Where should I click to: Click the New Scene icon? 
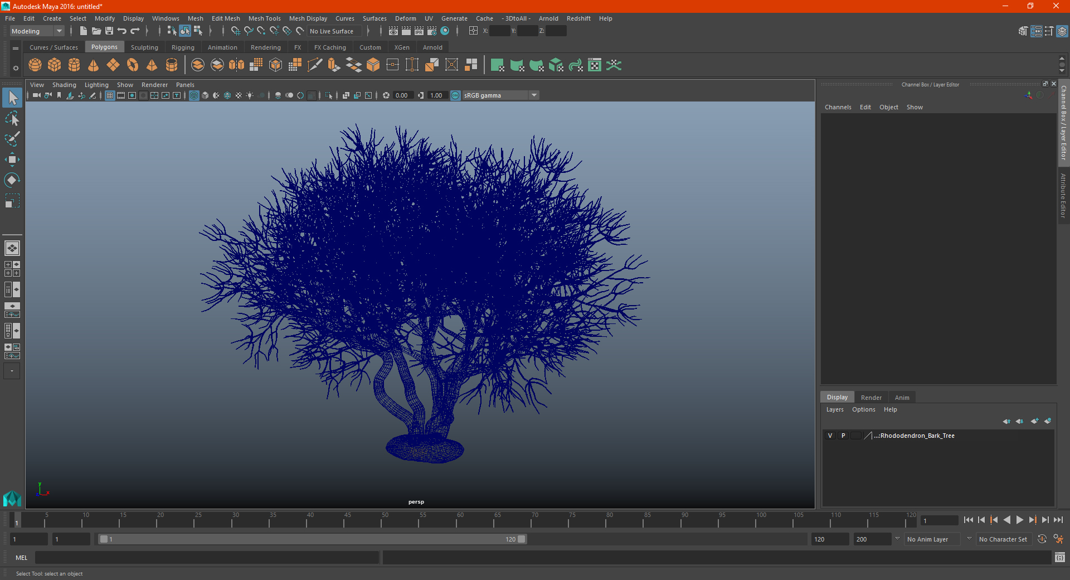pos(84,31)
